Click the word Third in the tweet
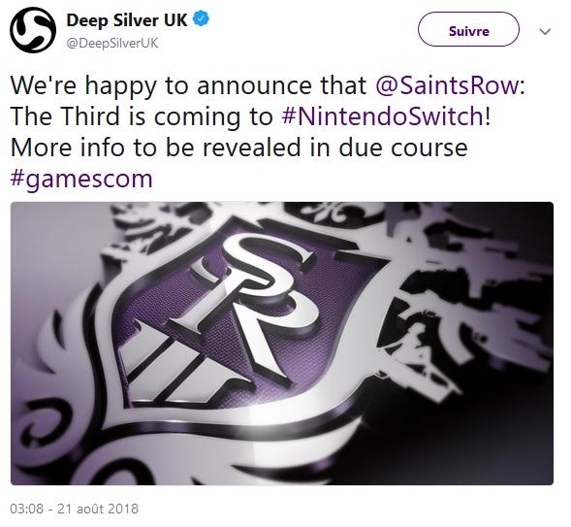The width and height of the screenshot is (571, 527). pos(91,116)
